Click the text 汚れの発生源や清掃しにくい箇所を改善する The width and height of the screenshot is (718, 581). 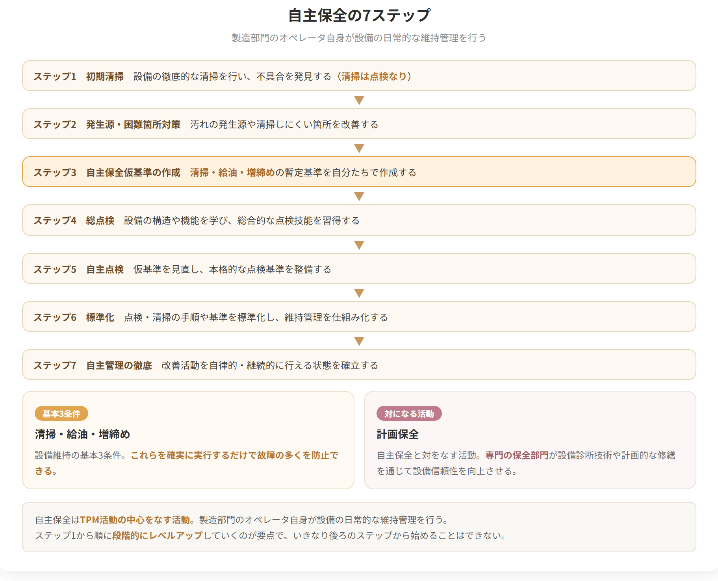[284, 124]
